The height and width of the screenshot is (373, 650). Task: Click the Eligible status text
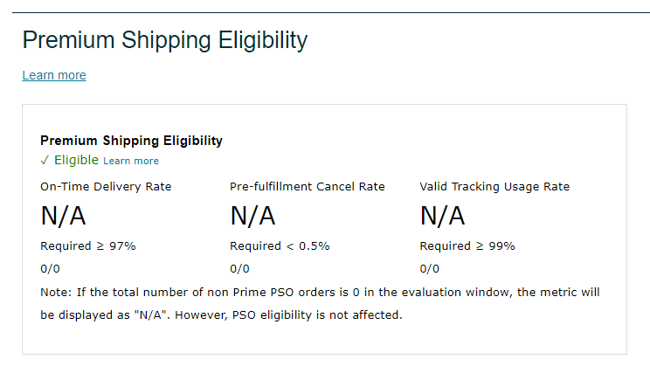76,160
